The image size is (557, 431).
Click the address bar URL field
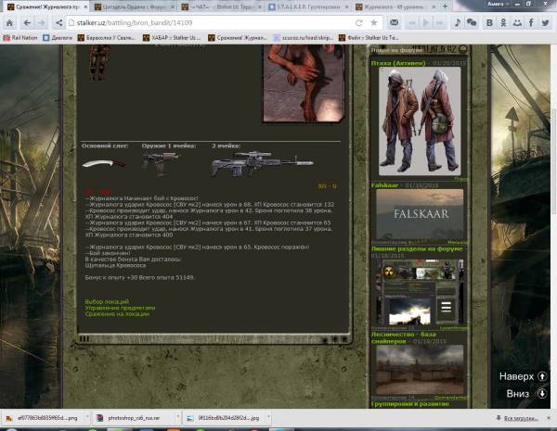[214, 23]
